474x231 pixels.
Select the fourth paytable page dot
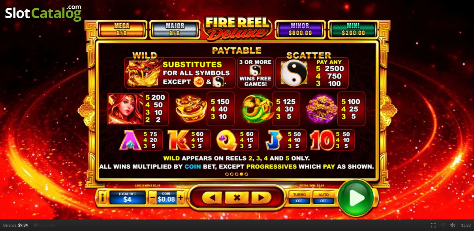[241, 174]
